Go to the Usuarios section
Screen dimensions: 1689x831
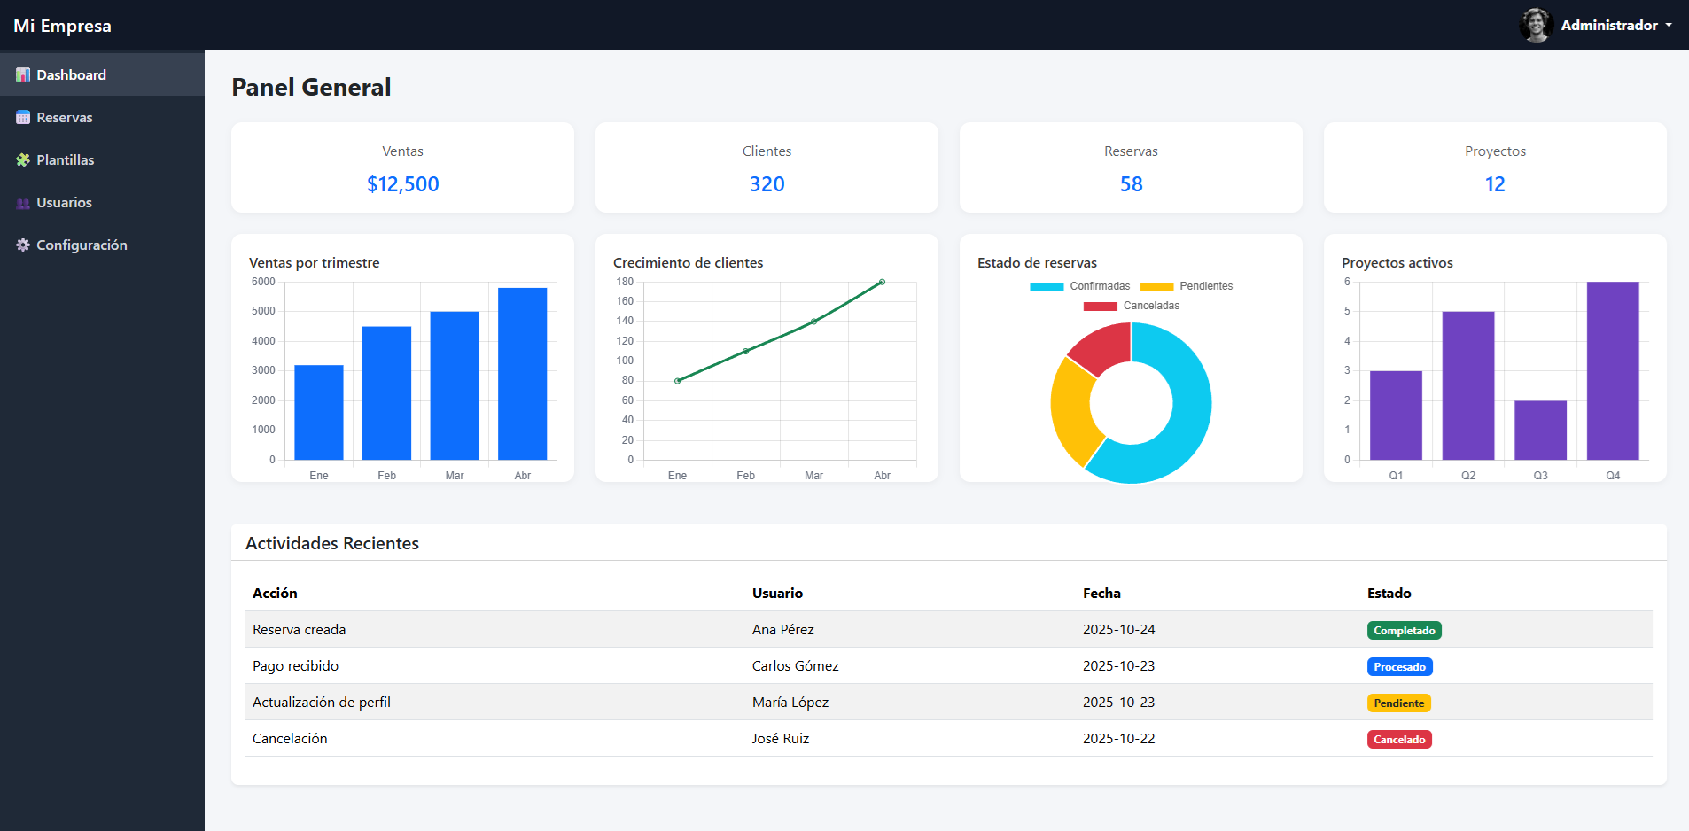pos(64,203)
